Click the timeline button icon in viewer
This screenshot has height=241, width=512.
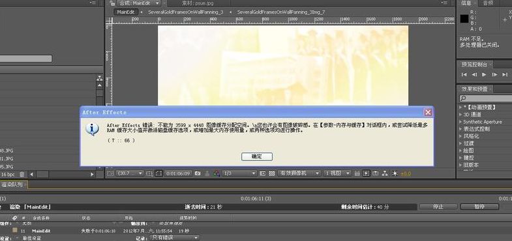(x=376, y=173)
